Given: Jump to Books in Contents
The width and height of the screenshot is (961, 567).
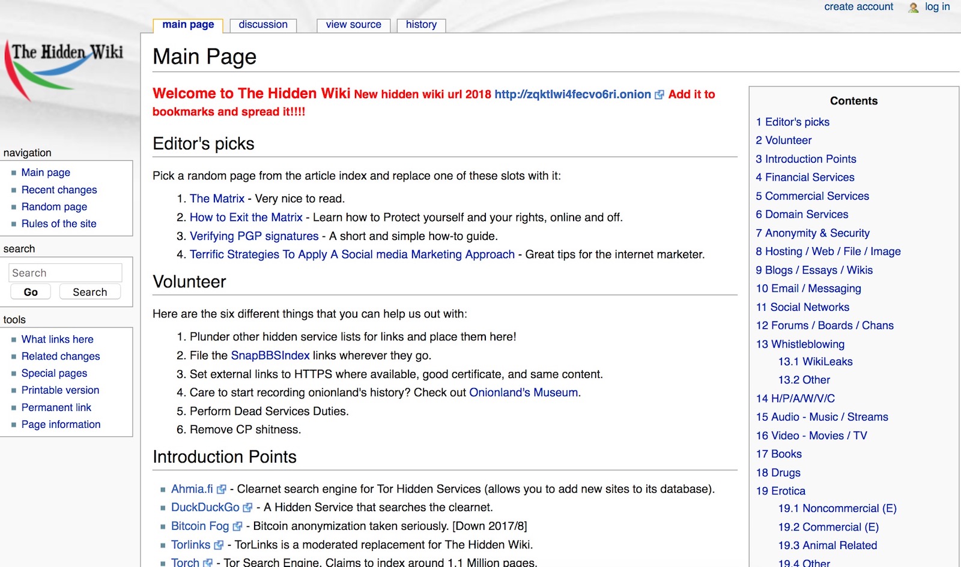Looking at the screenshot, I should point(779,455).
